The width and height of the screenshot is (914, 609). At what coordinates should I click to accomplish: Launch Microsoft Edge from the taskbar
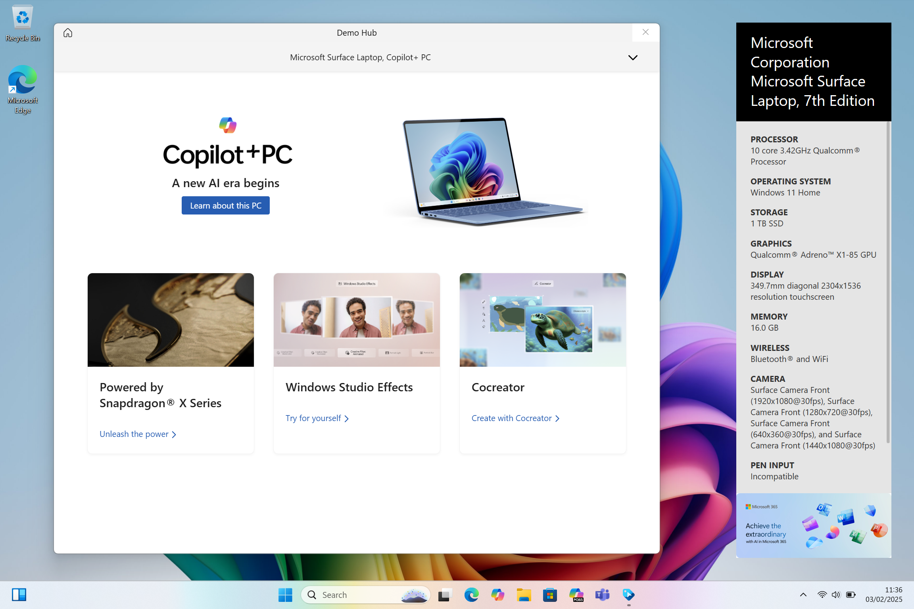tap(471, 595)
